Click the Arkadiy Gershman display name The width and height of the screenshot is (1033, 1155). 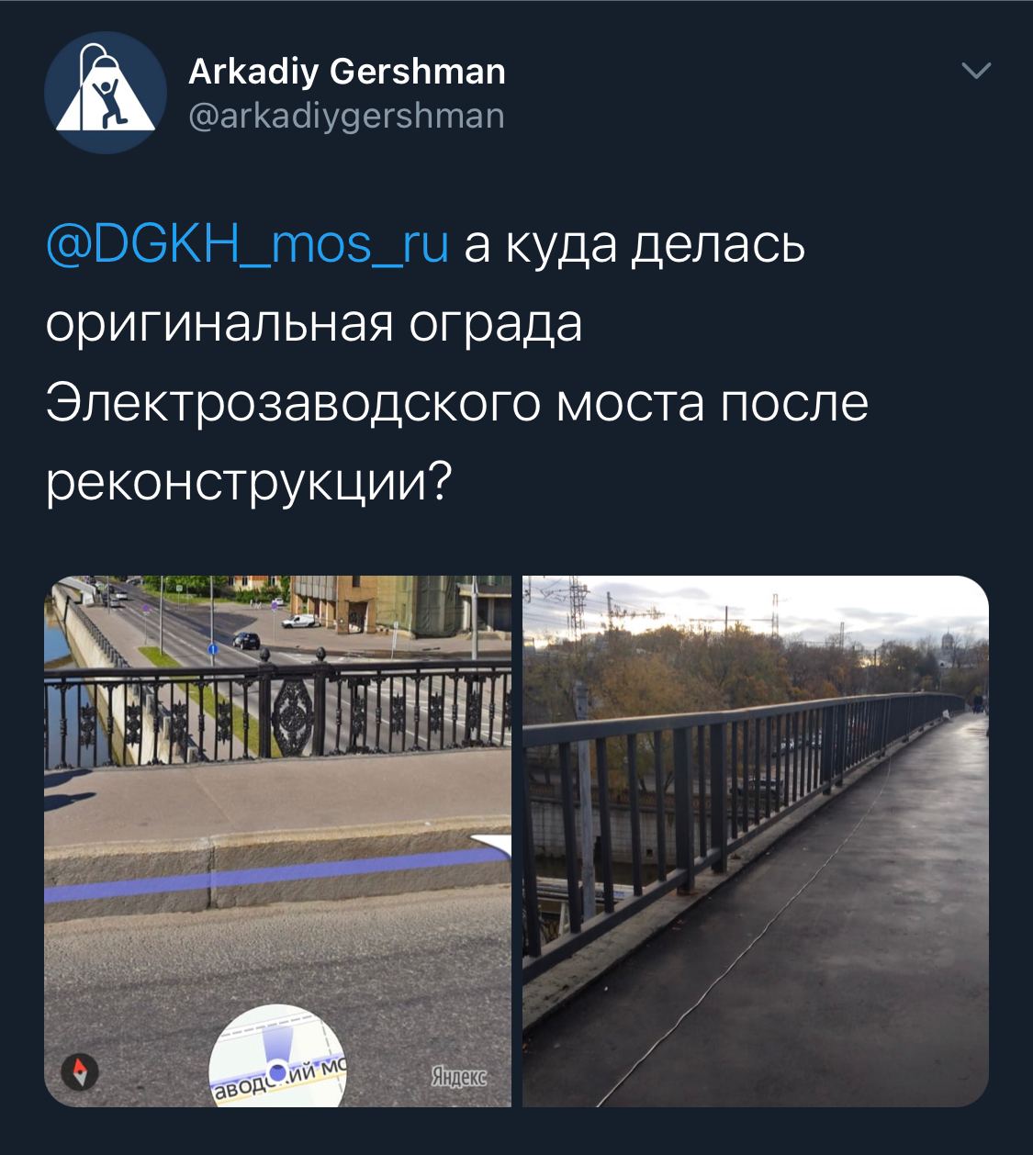coord(347,71)
